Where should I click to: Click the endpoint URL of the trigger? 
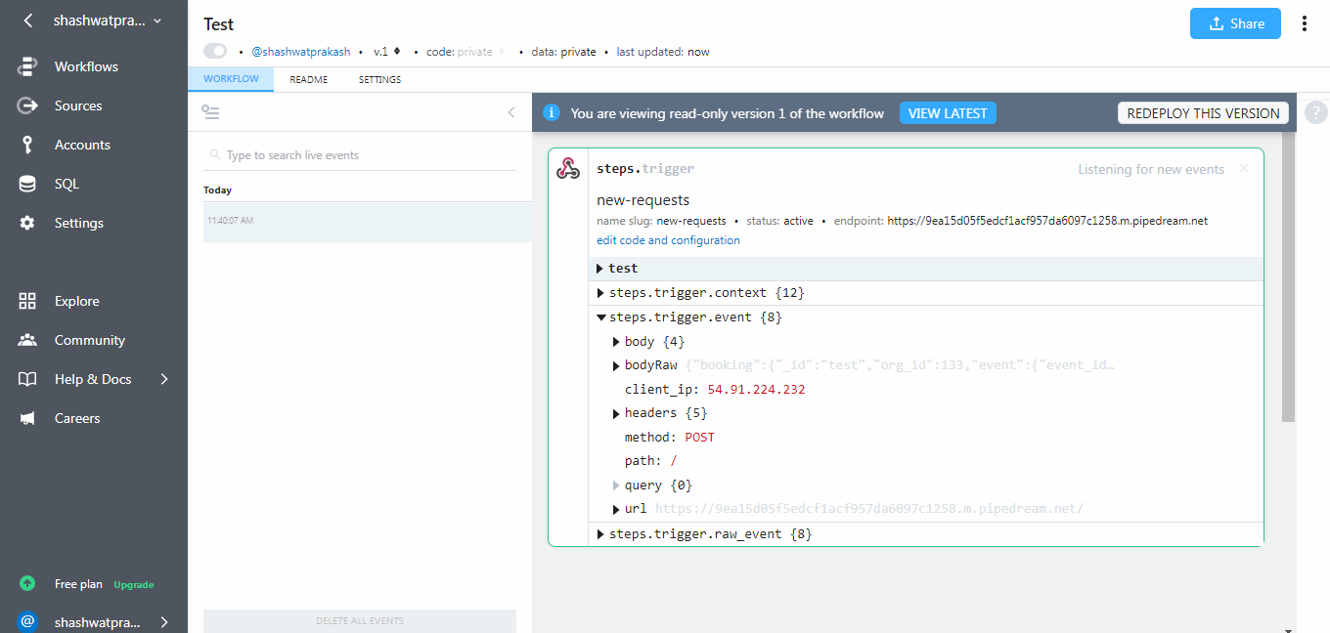tap(1047, 221)
